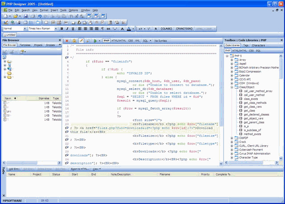Image resolution: width=285 pixels, height=204 pixels.
Task: Click the red X icon in editor toolbar
Action: (67, 41)
